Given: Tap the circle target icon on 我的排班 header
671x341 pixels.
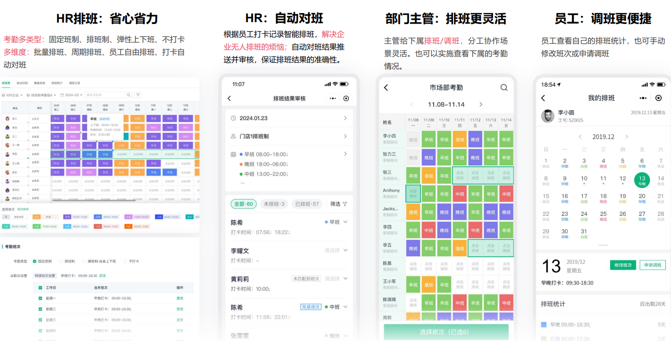Looking at the screenshot, I should click(659, 98).
